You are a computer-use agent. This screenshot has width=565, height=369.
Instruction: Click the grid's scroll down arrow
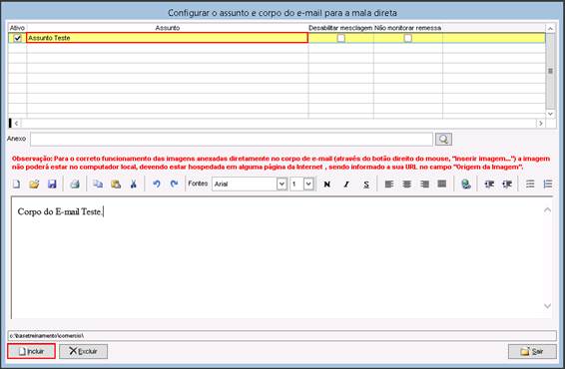[550, 114]
